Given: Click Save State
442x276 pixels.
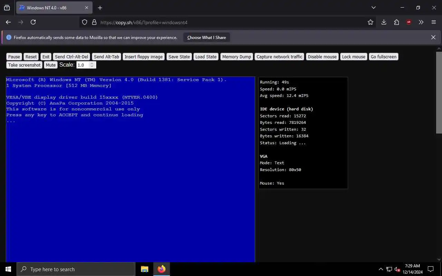Looking at the screenshot, I should click(x=179, y=57).
